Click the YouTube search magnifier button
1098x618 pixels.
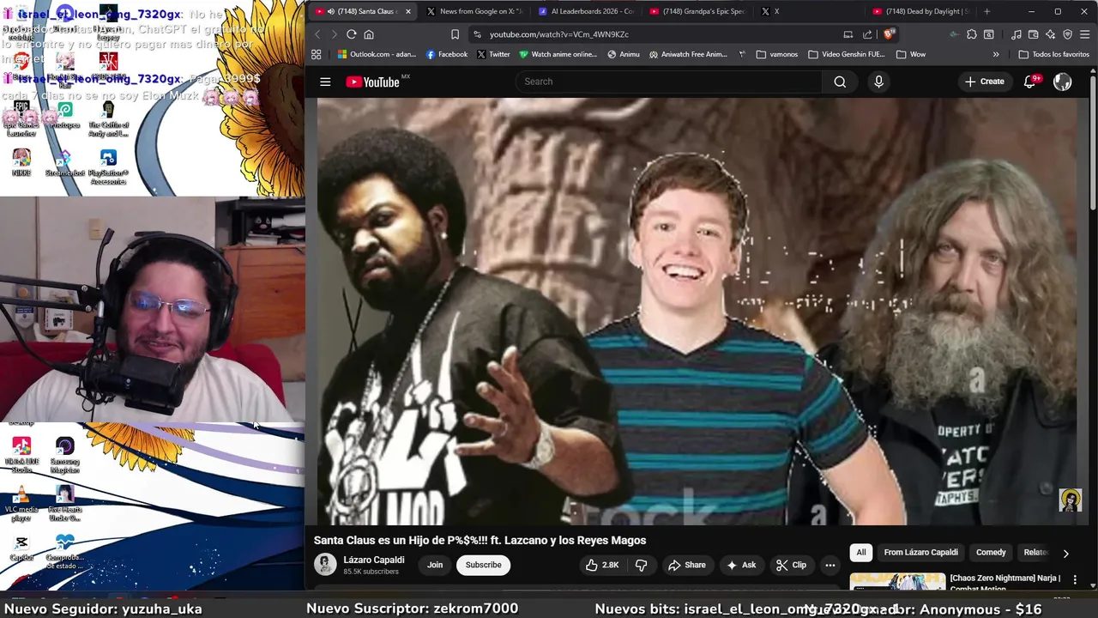(x=840, y=82)
